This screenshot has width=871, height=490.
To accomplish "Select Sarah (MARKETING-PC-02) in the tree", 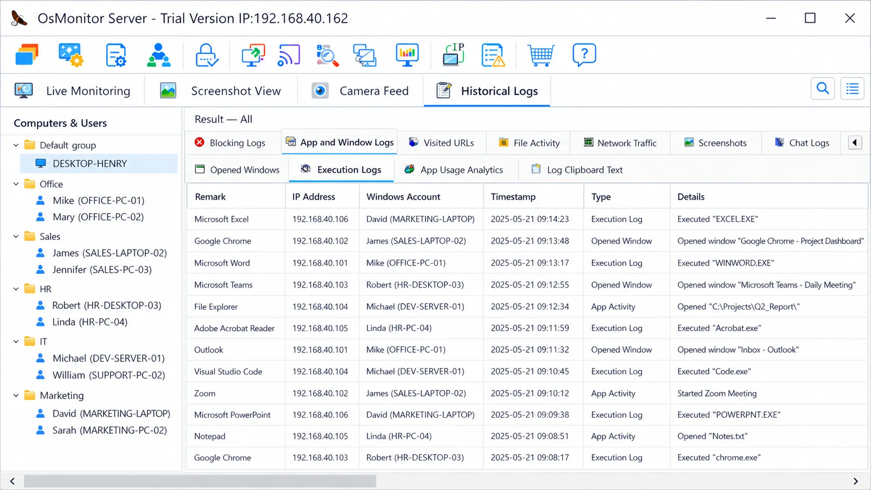I will [109, 431].
